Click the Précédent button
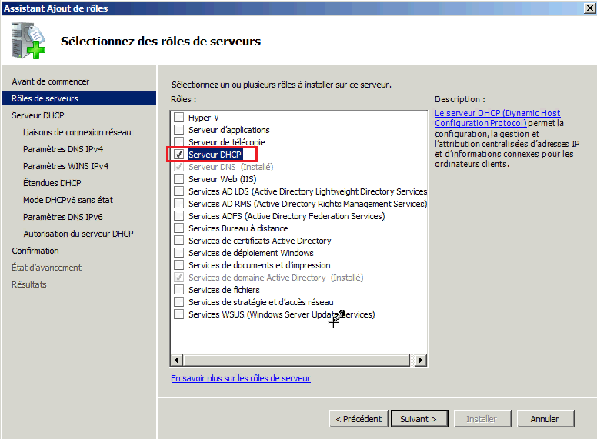 359,418
